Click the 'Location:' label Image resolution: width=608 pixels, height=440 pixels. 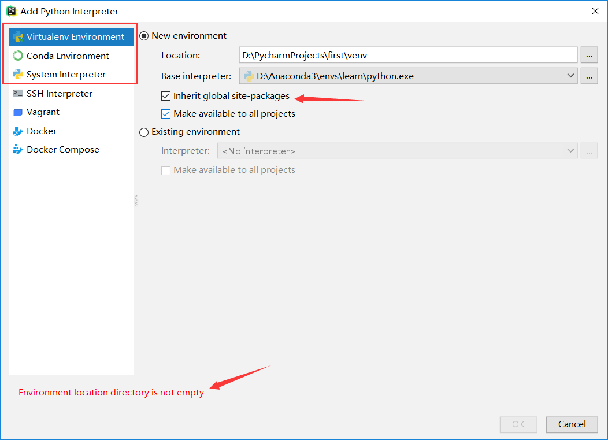click(x=181, y=56)
